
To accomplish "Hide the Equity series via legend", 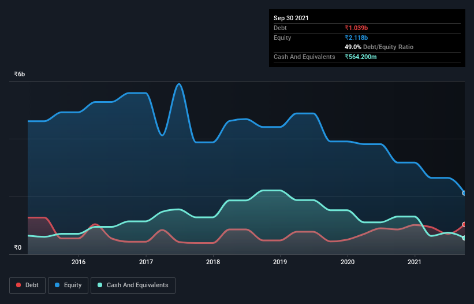I will [69, 286].
